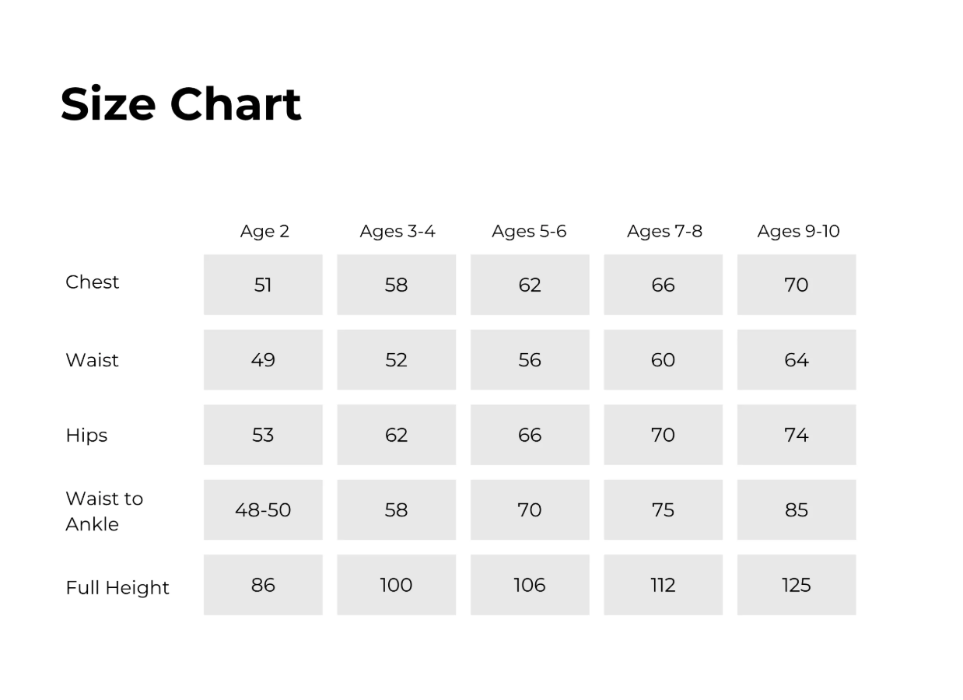Image resolution: width=963 pixels, height=700 pixels.
Task: Select the Ages 3-4 column header
Action: [x=397, y=232]
